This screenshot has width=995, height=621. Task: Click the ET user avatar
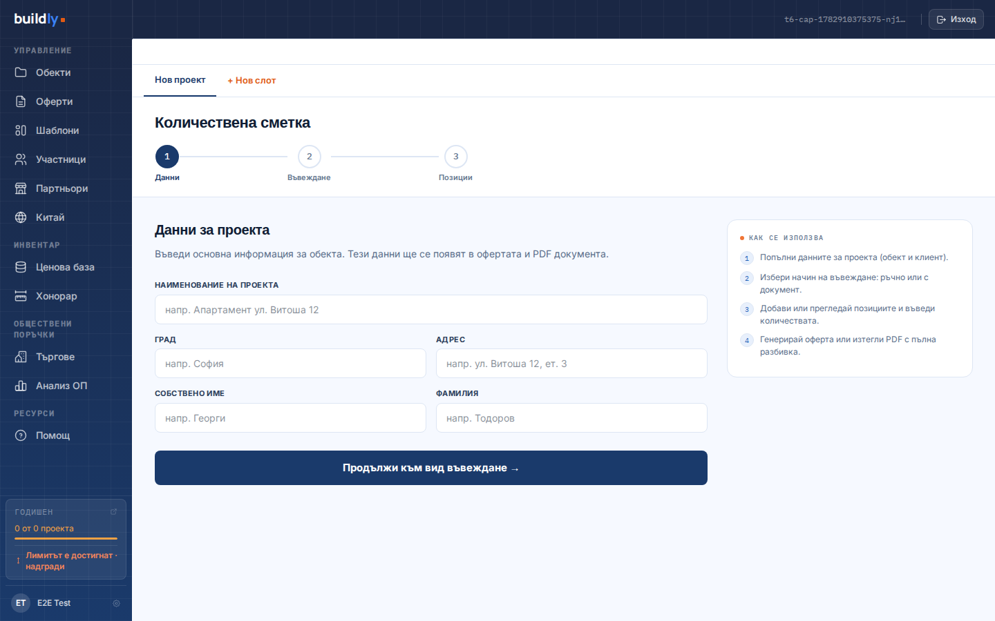21,603
